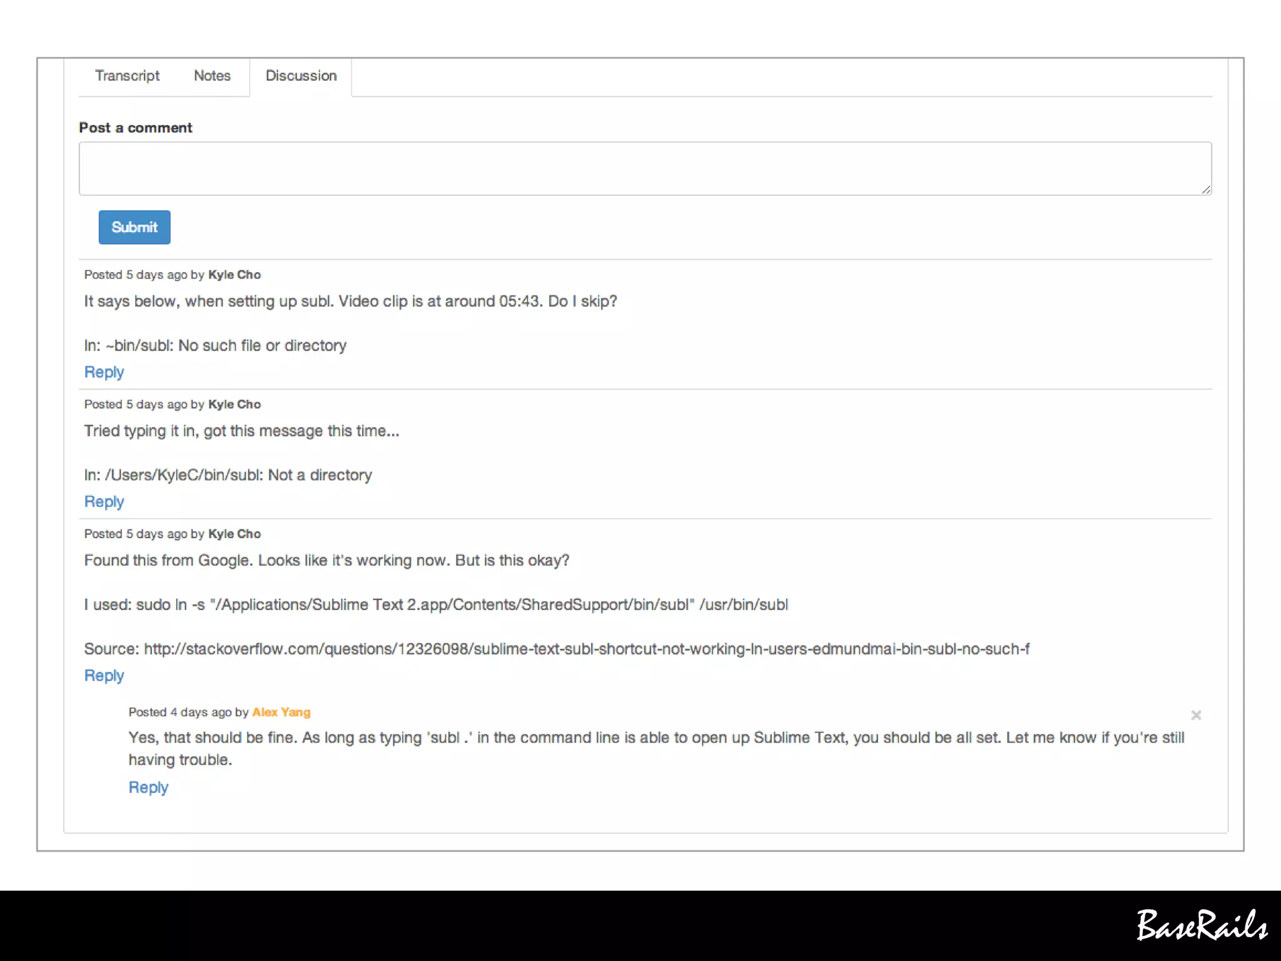This screenshot has height=961, width=1281.
Task: Open the stackoverflow.com source URL
Action: [x=586, y=649]
